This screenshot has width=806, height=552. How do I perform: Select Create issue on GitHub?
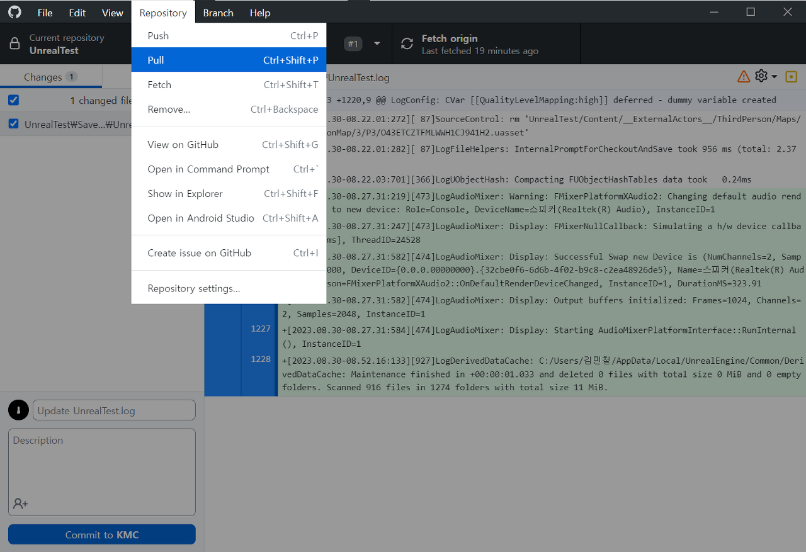pos(229,253)
